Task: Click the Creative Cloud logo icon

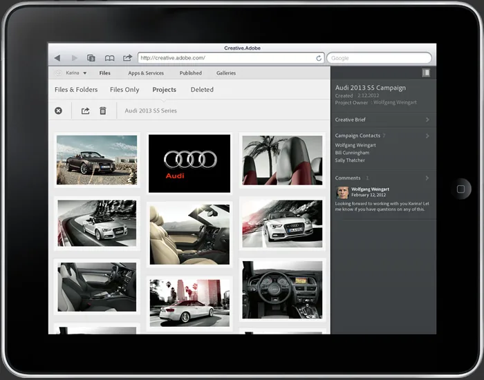Action: (x=58, y=73)
